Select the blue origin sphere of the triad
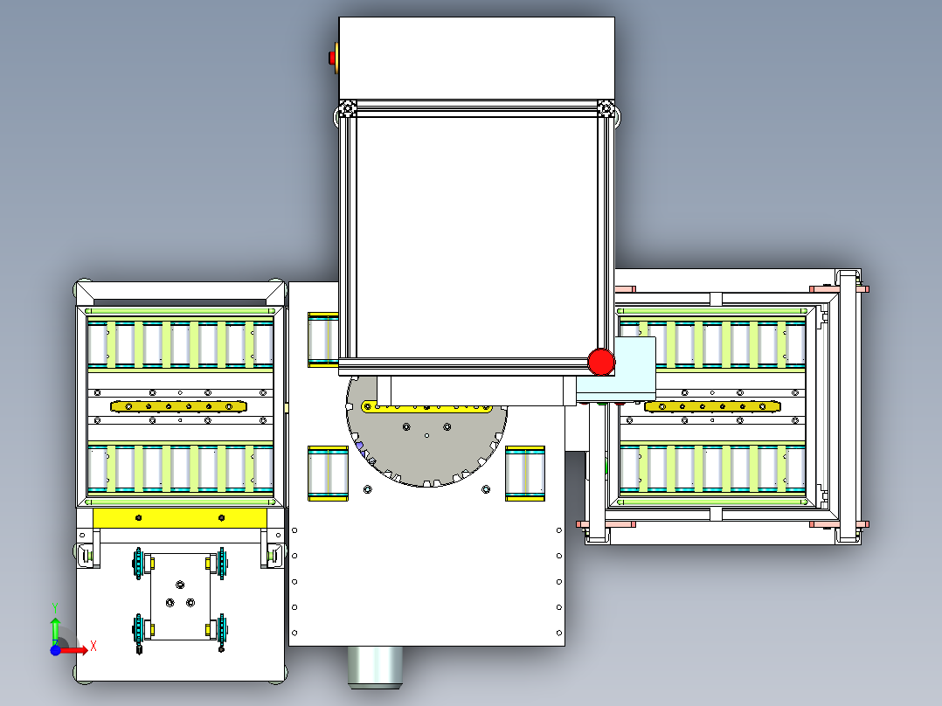This screenshot has height=706, width=942. 55,650
